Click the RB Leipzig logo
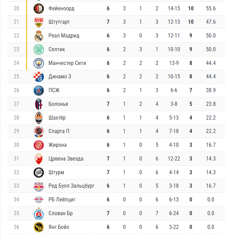 (x=39, y=200)
